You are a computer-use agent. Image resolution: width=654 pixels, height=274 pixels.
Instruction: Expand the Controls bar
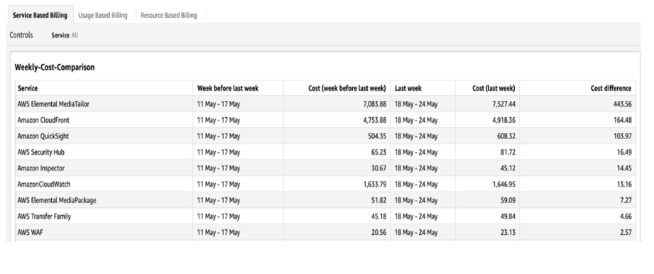click(x=21, y=35)
